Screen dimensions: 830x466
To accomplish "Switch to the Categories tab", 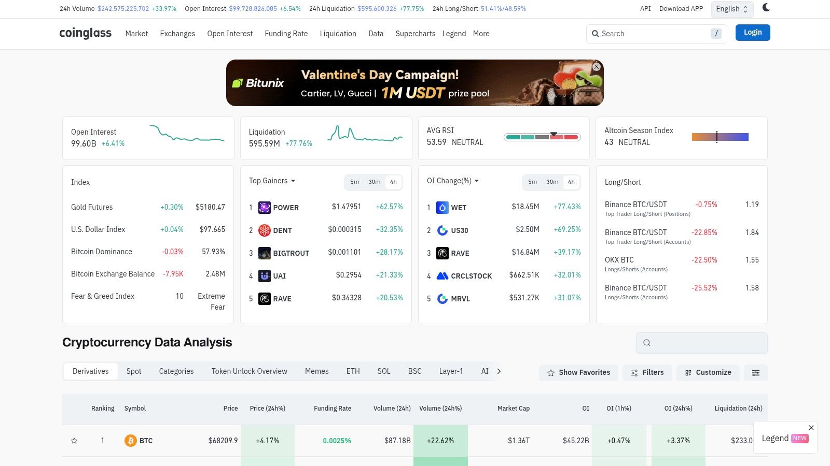I will [x=176, y=371].
